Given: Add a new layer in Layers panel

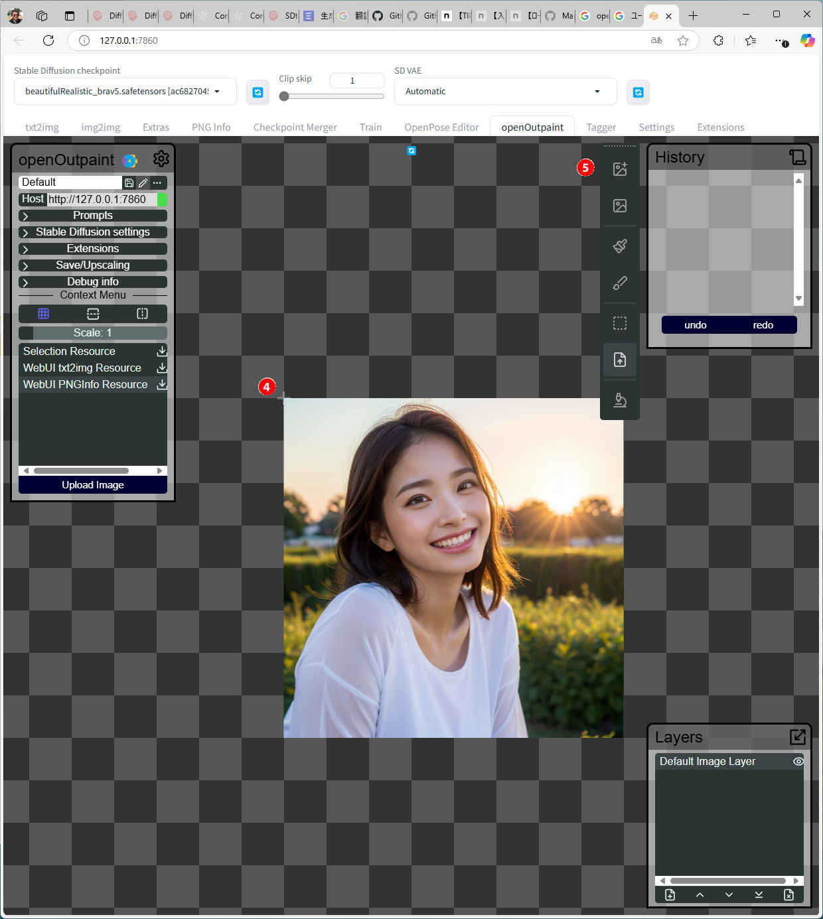Looking at the screenshot, I should point(670,894).
